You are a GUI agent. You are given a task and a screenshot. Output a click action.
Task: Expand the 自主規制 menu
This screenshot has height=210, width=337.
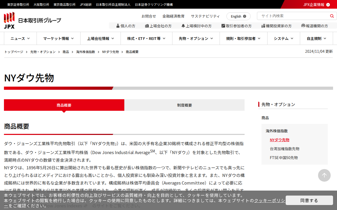[316, 38]
